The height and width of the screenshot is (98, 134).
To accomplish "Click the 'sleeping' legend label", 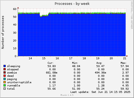I will click(x=13, y=66).
